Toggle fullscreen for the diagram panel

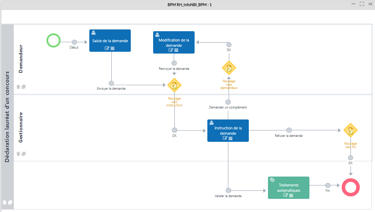click(x=362, y=4)
